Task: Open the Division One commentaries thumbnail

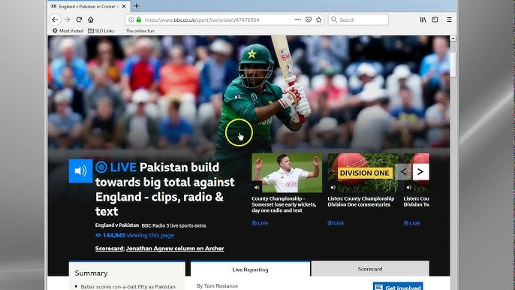Action: pyautogui.click(x=363, y=173)
